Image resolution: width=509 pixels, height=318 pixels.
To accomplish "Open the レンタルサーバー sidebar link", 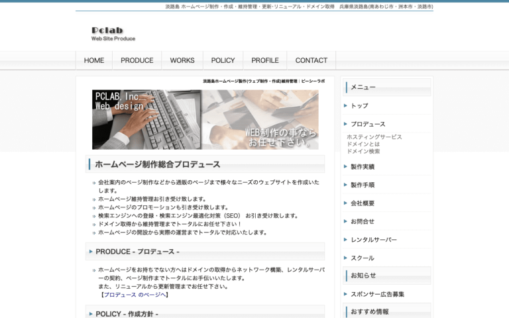I will (x=374, y=240).
